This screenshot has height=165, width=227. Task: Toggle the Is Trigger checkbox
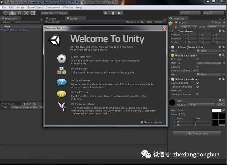pos(198,59)
